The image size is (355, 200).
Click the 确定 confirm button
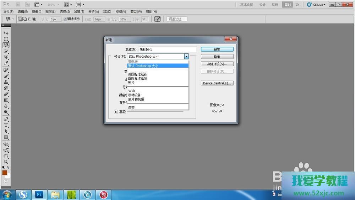217,49
